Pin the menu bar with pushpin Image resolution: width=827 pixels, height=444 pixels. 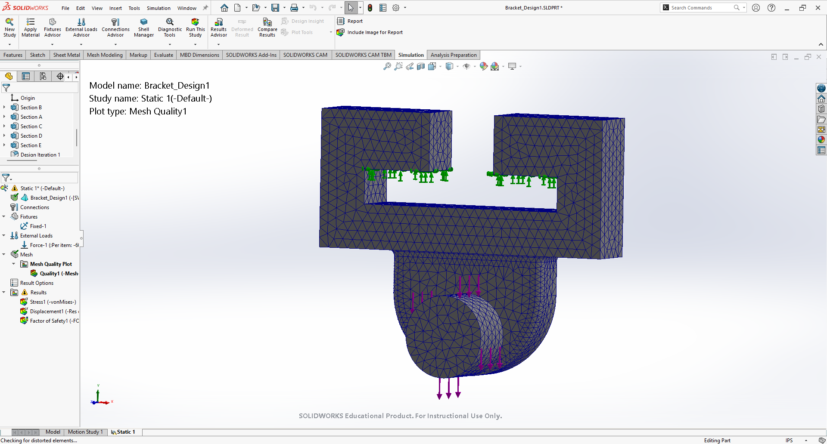tap(205, 8)
